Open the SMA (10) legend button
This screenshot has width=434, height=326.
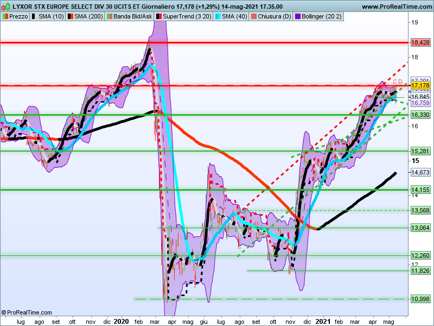[48, 17]
